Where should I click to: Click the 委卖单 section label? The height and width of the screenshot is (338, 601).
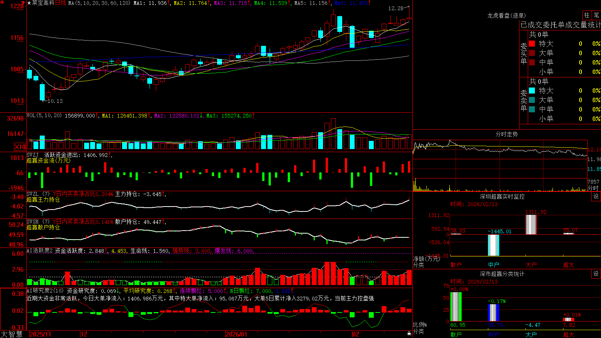pos(524,101)
